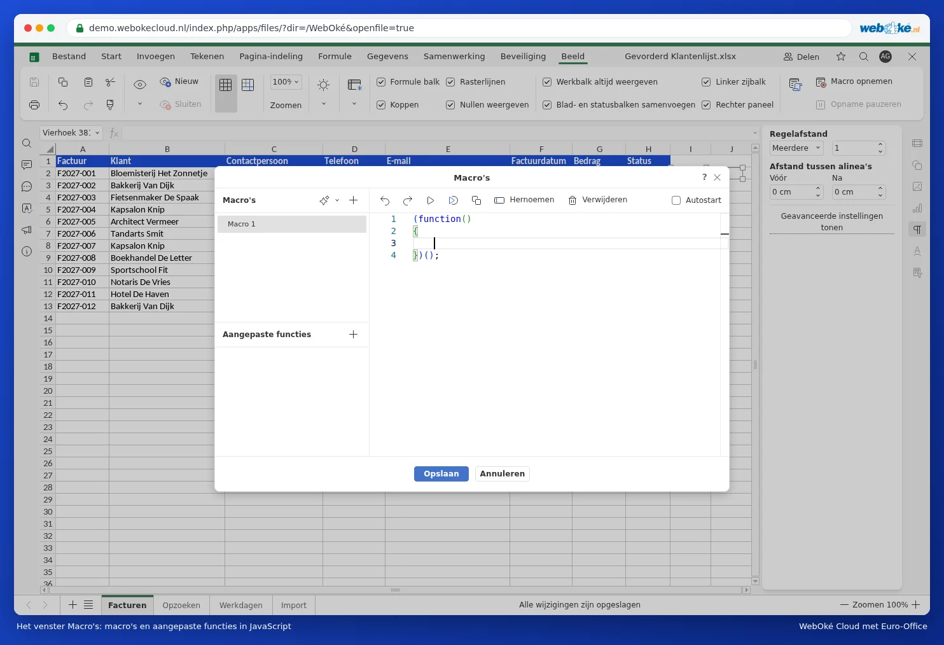
Task: Mark document as favorite with star icon
Action: 841,57
